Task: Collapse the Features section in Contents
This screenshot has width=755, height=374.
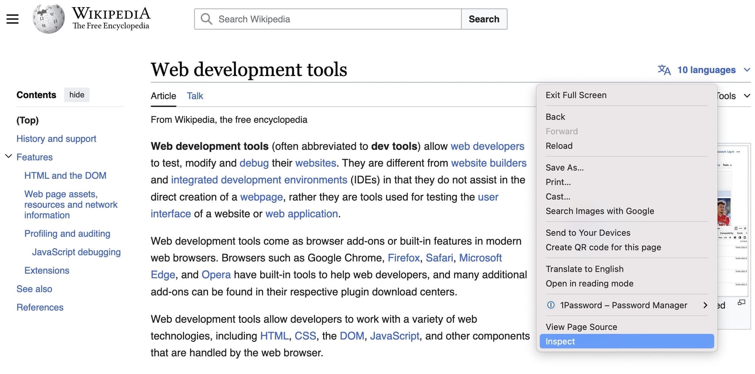Action: point(8,156)
